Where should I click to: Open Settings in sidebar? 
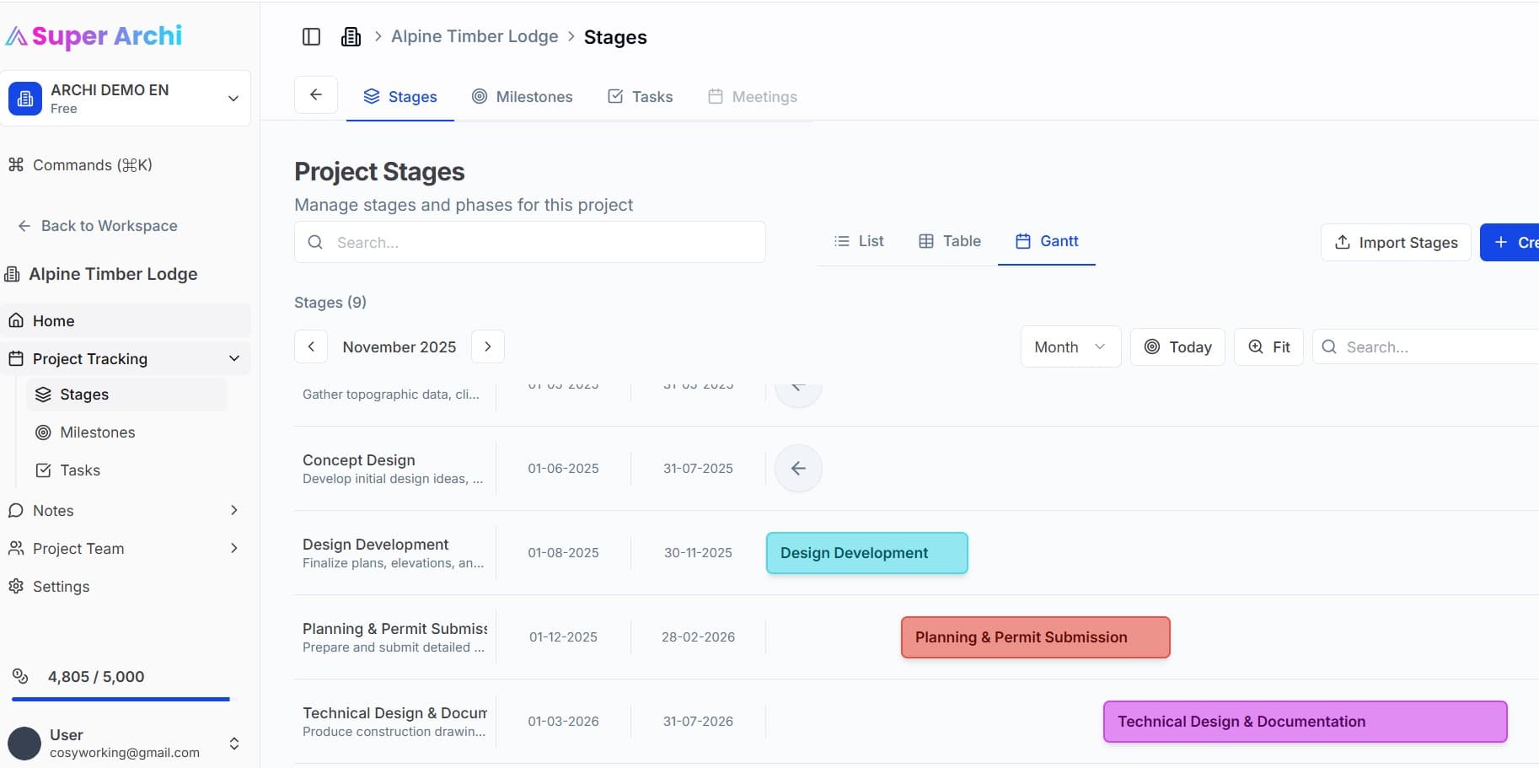click(x=126, y=586)
